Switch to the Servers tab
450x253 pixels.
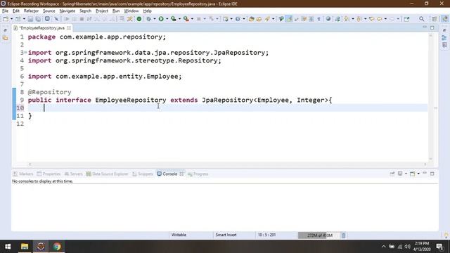click(x=73, y=174)
